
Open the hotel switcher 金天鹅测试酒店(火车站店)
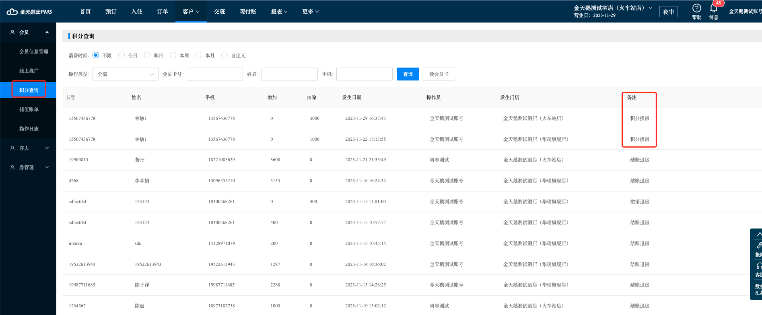(613, 8)
